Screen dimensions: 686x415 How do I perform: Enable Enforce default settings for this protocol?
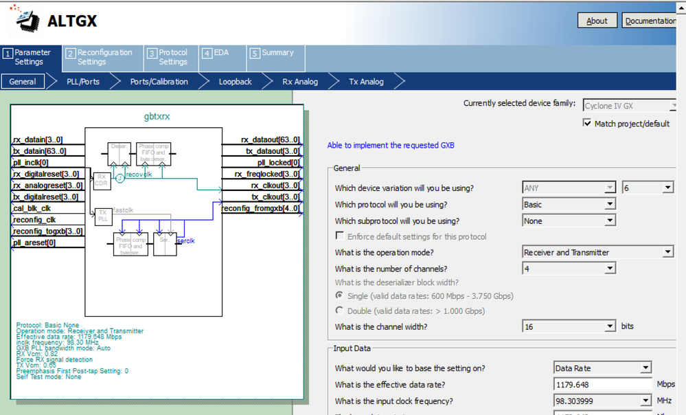pyautogui.click(x=340, y=236)
